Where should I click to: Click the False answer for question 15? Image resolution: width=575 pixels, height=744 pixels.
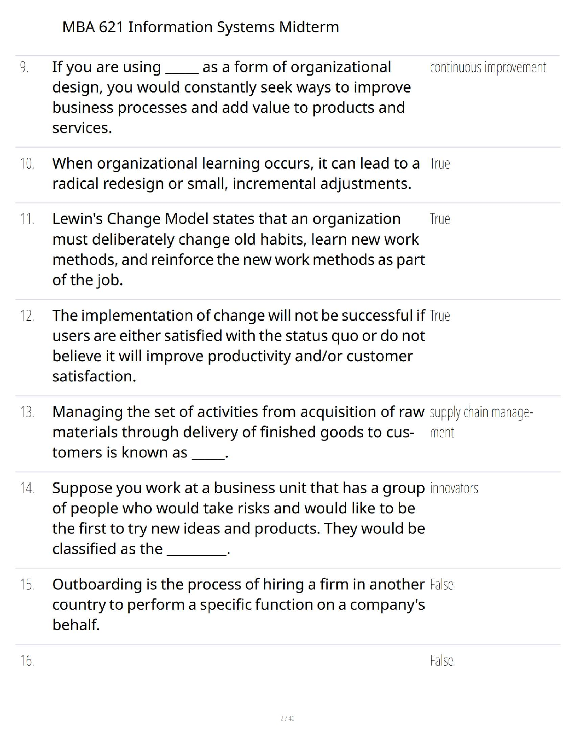[441, 585]
